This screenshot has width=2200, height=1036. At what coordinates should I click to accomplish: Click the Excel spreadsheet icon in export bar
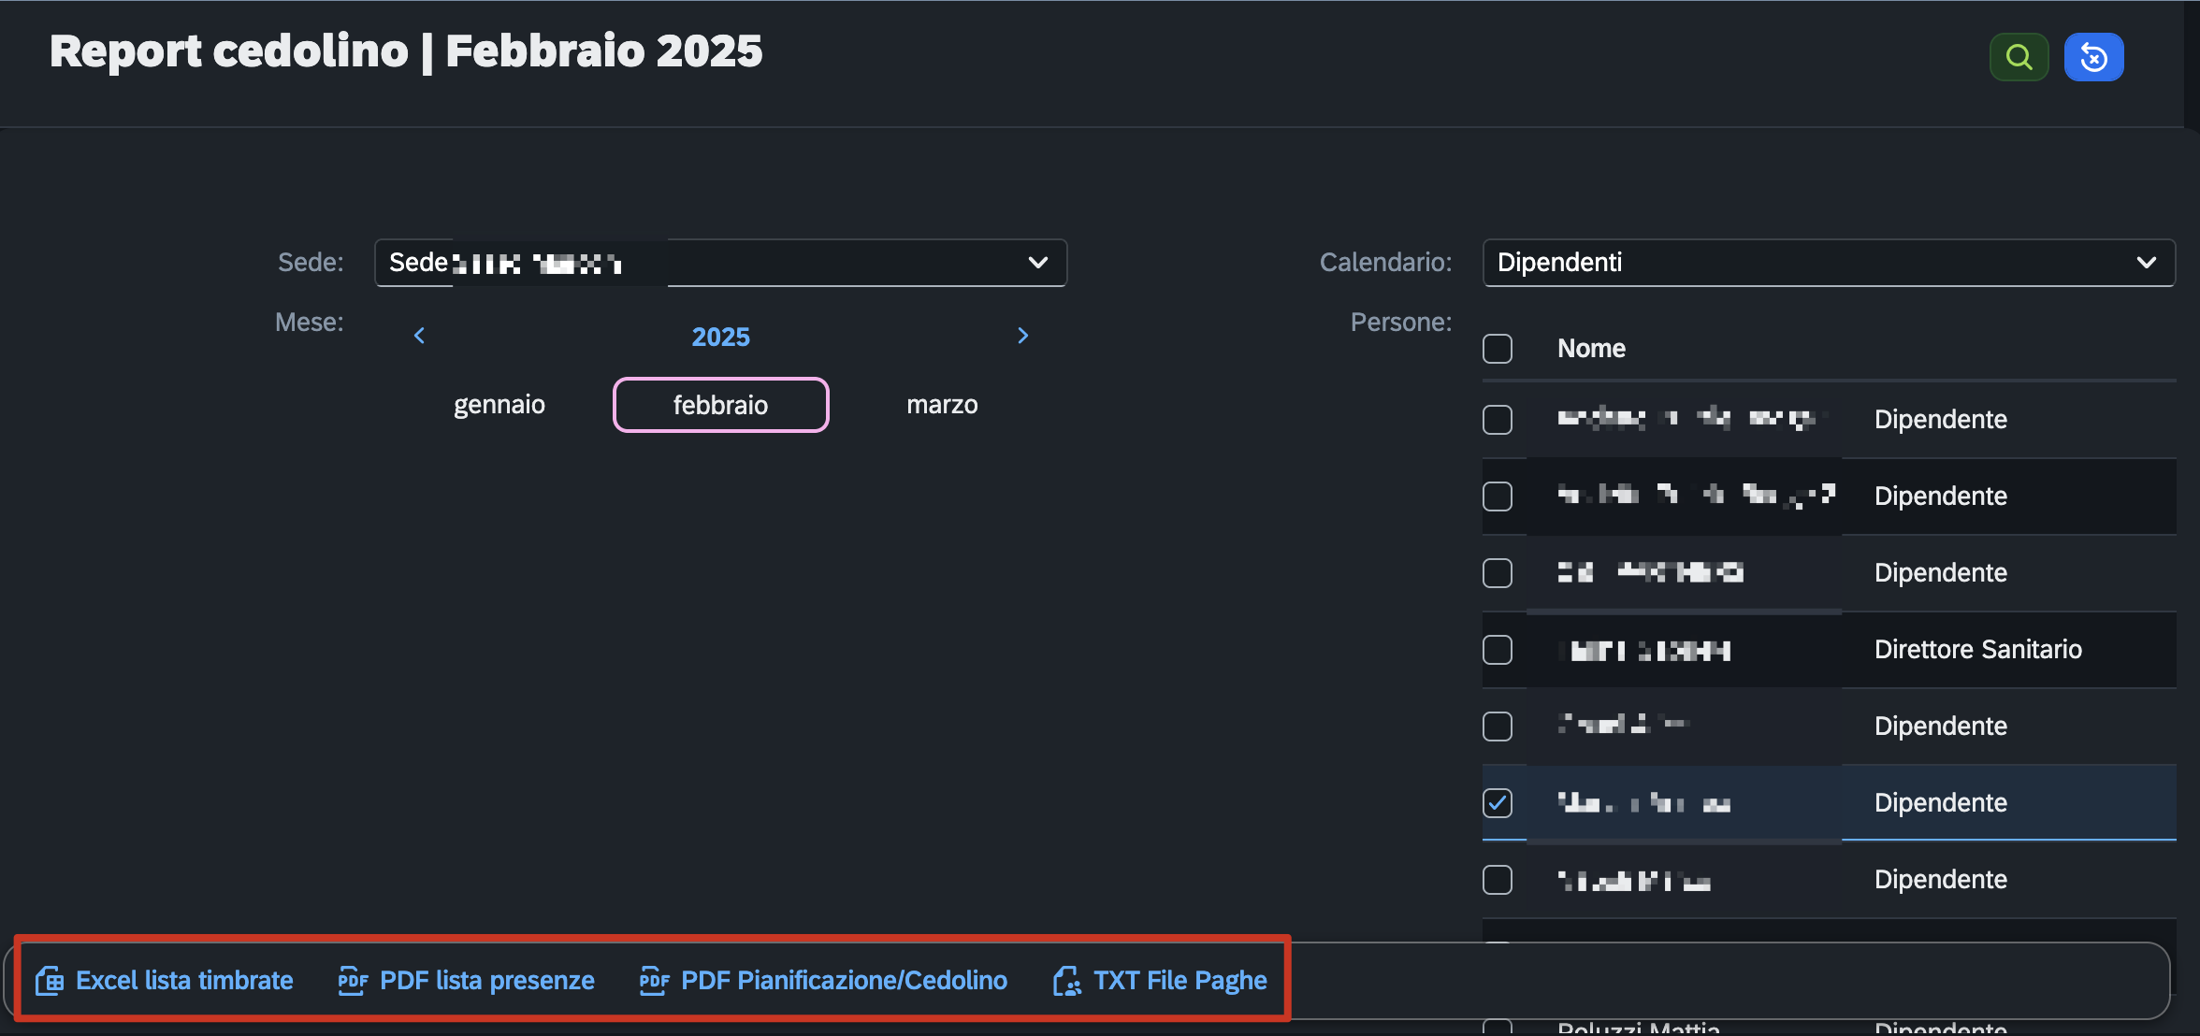tap(50, 981)
